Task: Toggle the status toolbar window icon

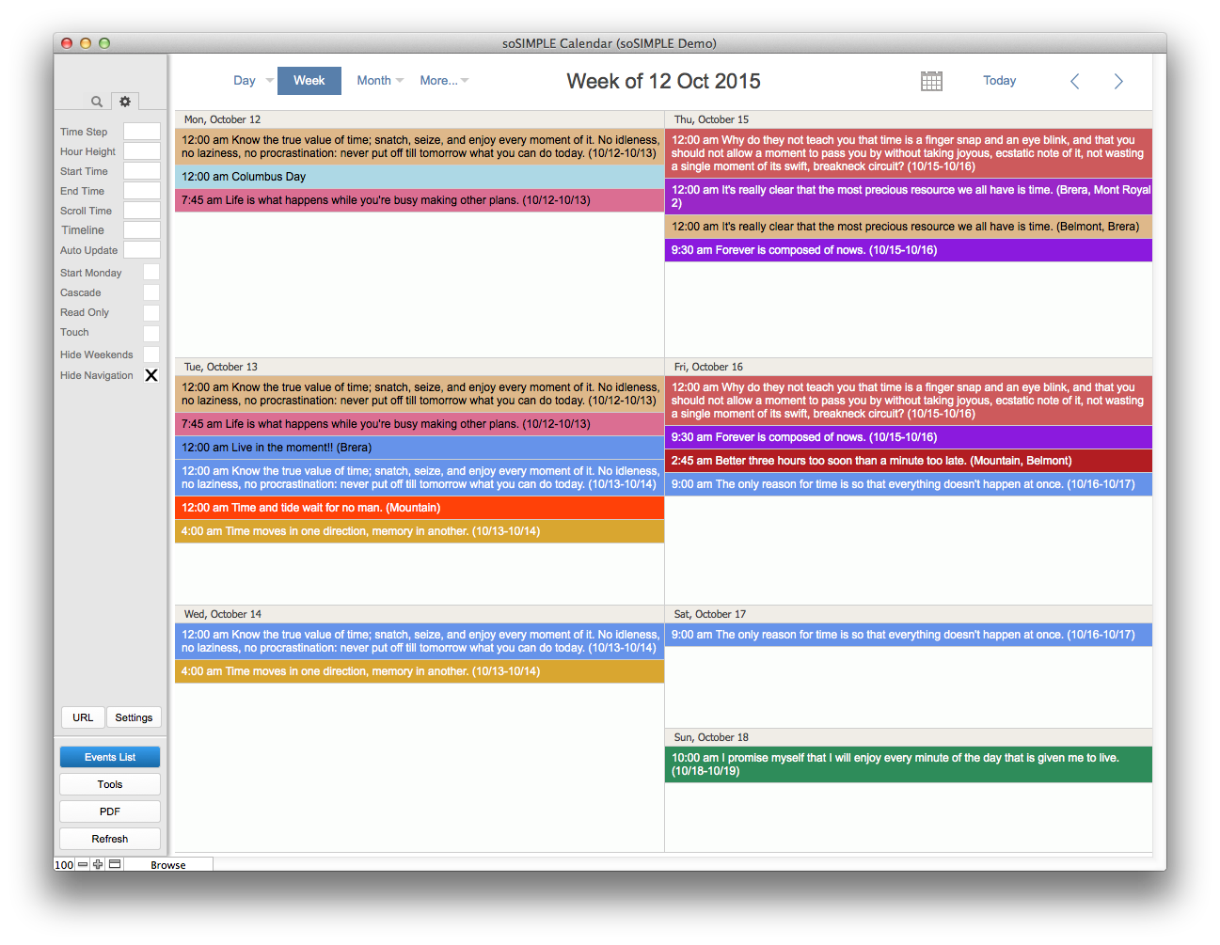Action: (x=115, y=864)
